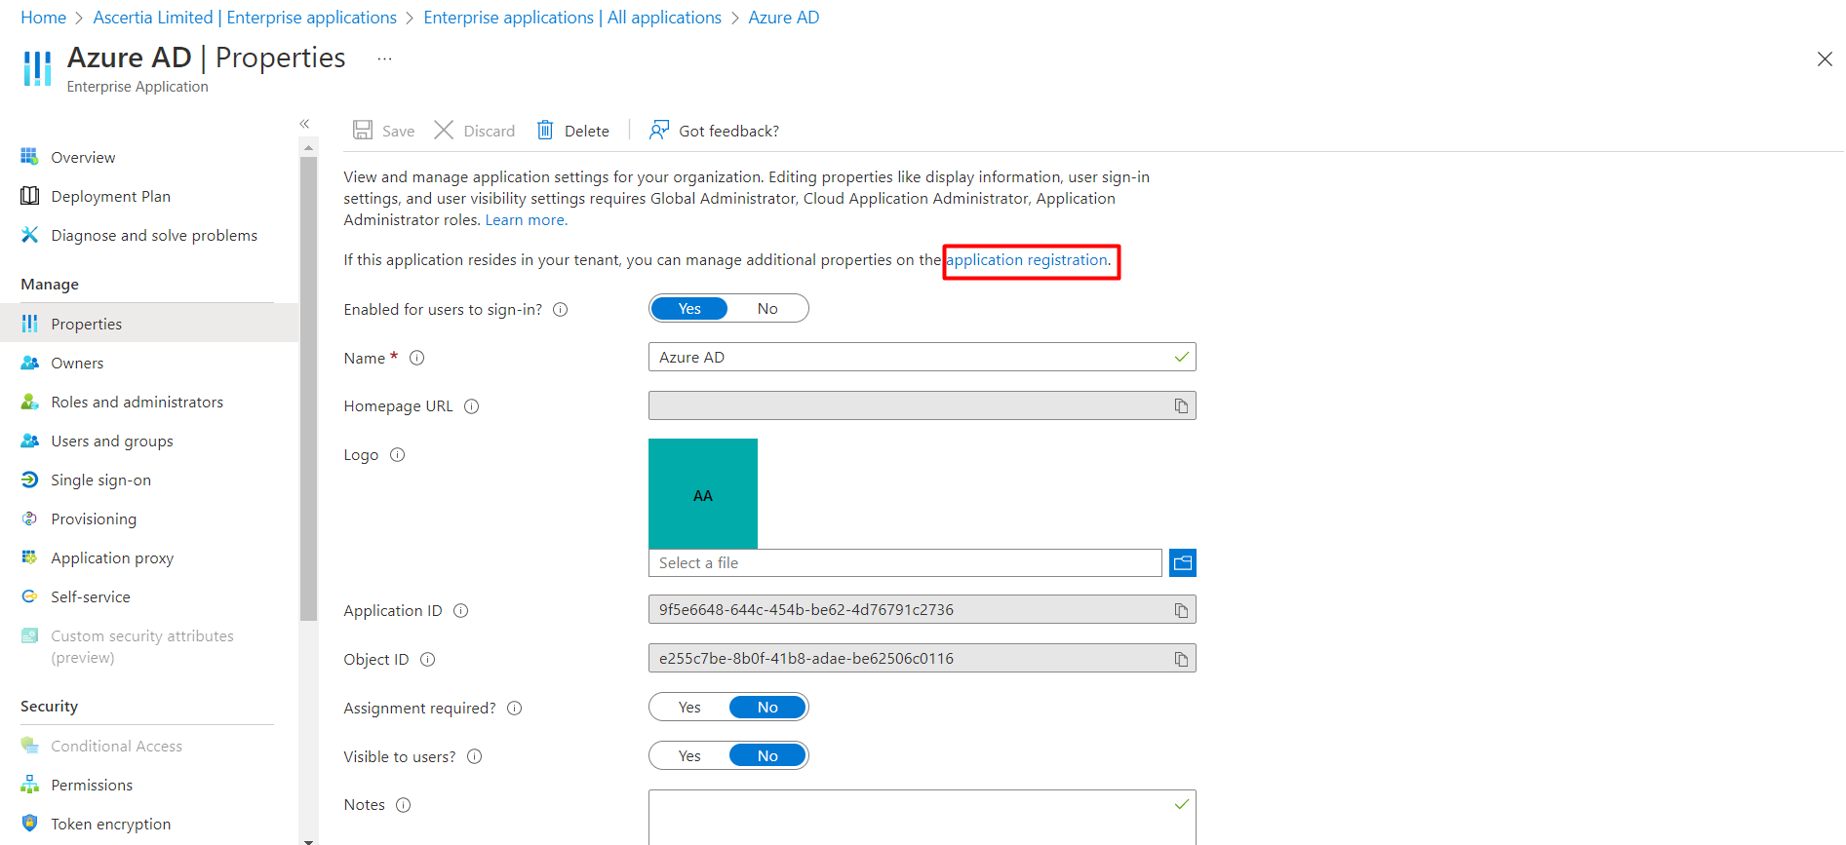Open Enterprise applications All applications breadcrumb
1846x845 pixels.
point(572,18)
